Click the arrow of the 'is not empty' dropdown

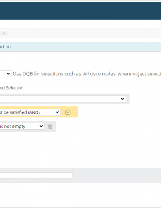click(x=41, y=126)
